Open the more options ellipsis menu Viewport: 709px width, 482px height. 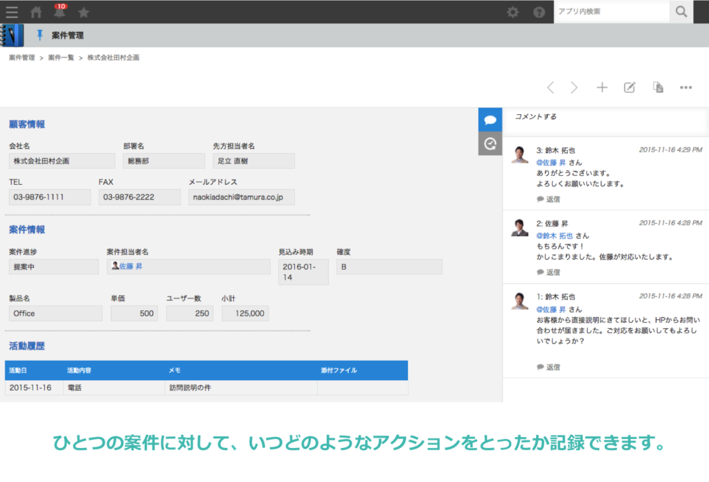click(x=686, y=87)
